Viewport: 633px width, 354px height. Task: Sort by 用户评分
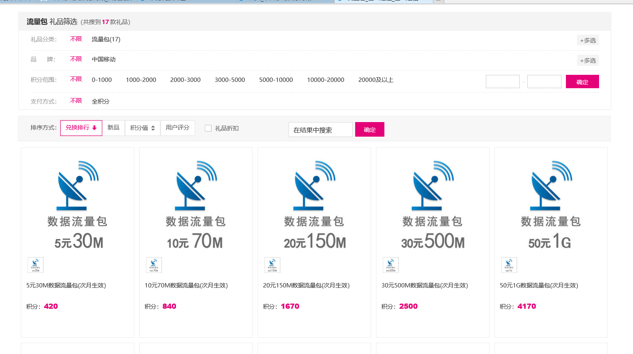[x=178, y=128]
